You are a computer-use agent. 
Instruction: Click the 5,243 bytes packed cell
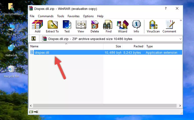click(x=132, y=53)
